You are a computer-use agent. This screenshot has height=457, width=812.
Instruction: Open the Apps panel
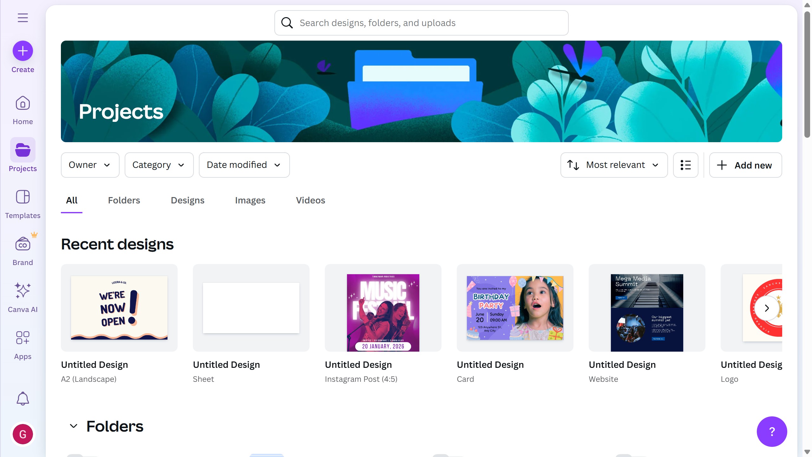click(x=23, y=344)
